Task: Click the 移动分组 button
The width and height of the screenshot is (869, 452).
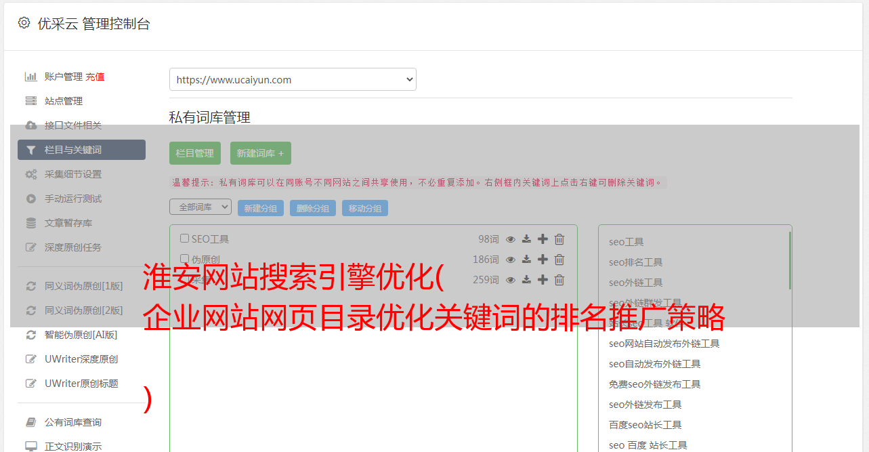Action: click(365, 208)
